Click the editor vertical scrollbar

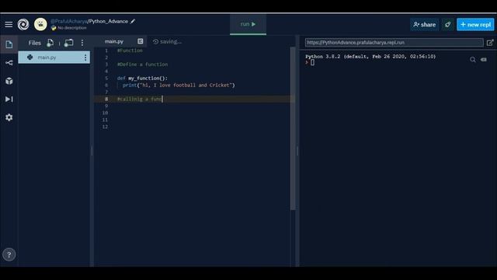[x=293, y=128]
